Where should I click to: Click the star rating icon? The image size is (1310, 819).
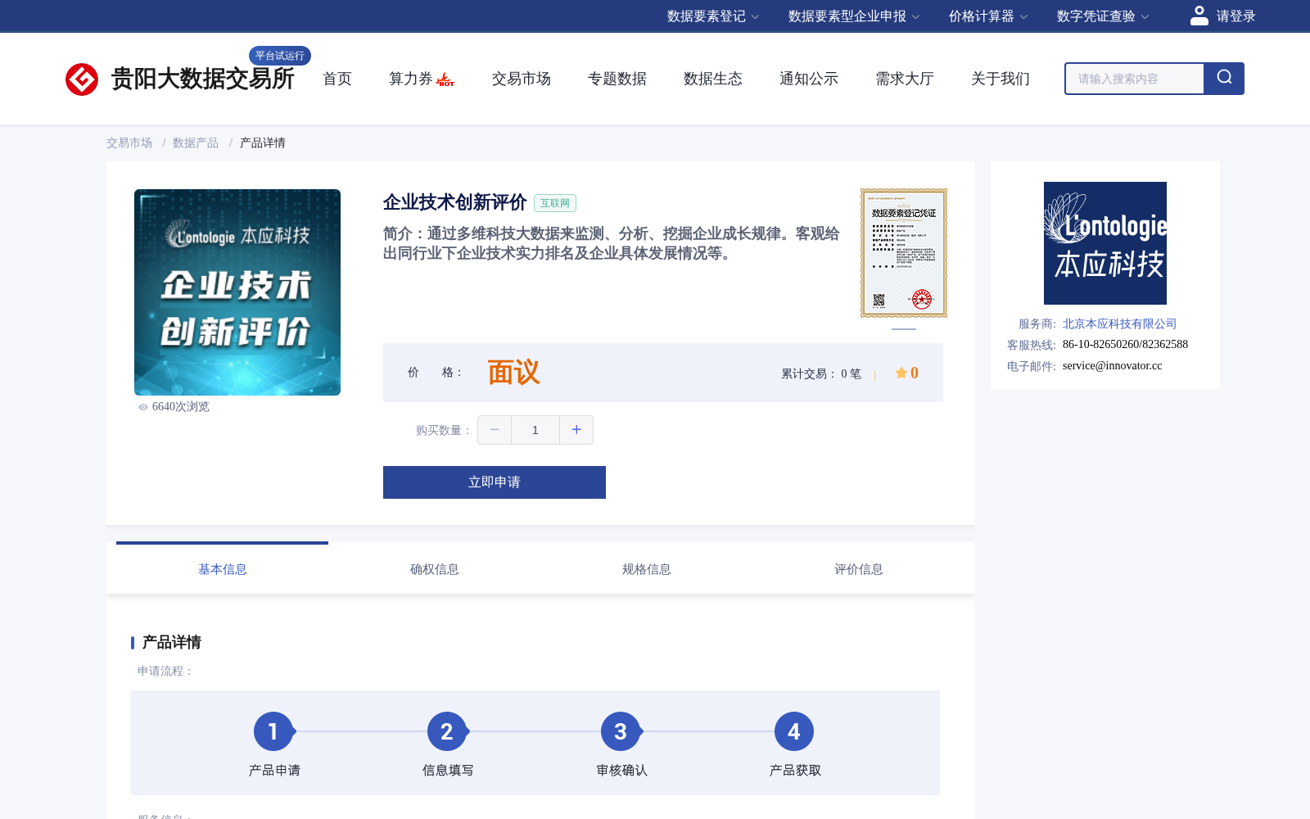pyautogui.click(x=901, y=373)
